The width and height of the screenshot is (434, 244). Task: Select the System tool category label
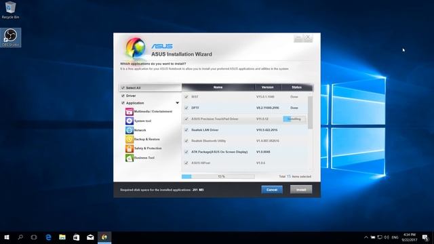tap(142, 121)
